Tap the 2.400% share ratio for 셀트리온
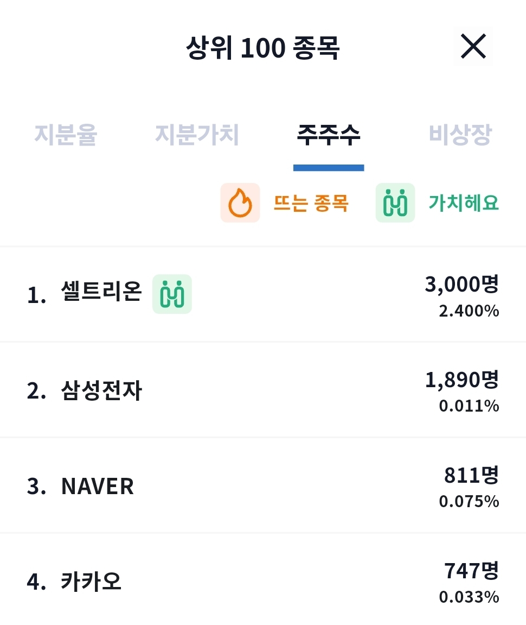Viewport: 526px width, 625px height. point(469,311)
